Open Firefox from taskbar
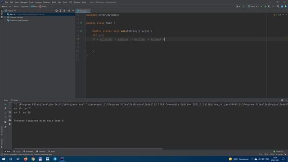 click(26, 159)
